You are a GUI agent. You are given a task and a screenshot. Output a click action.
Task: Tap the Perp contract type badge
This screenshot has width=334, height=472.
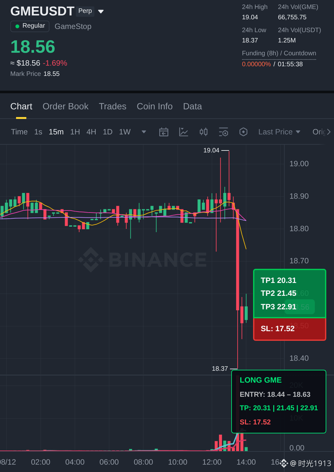pyautogui.click(x=85, y=11)
